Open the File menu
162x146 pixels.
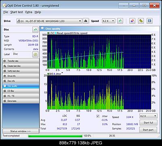pos(6,12)
